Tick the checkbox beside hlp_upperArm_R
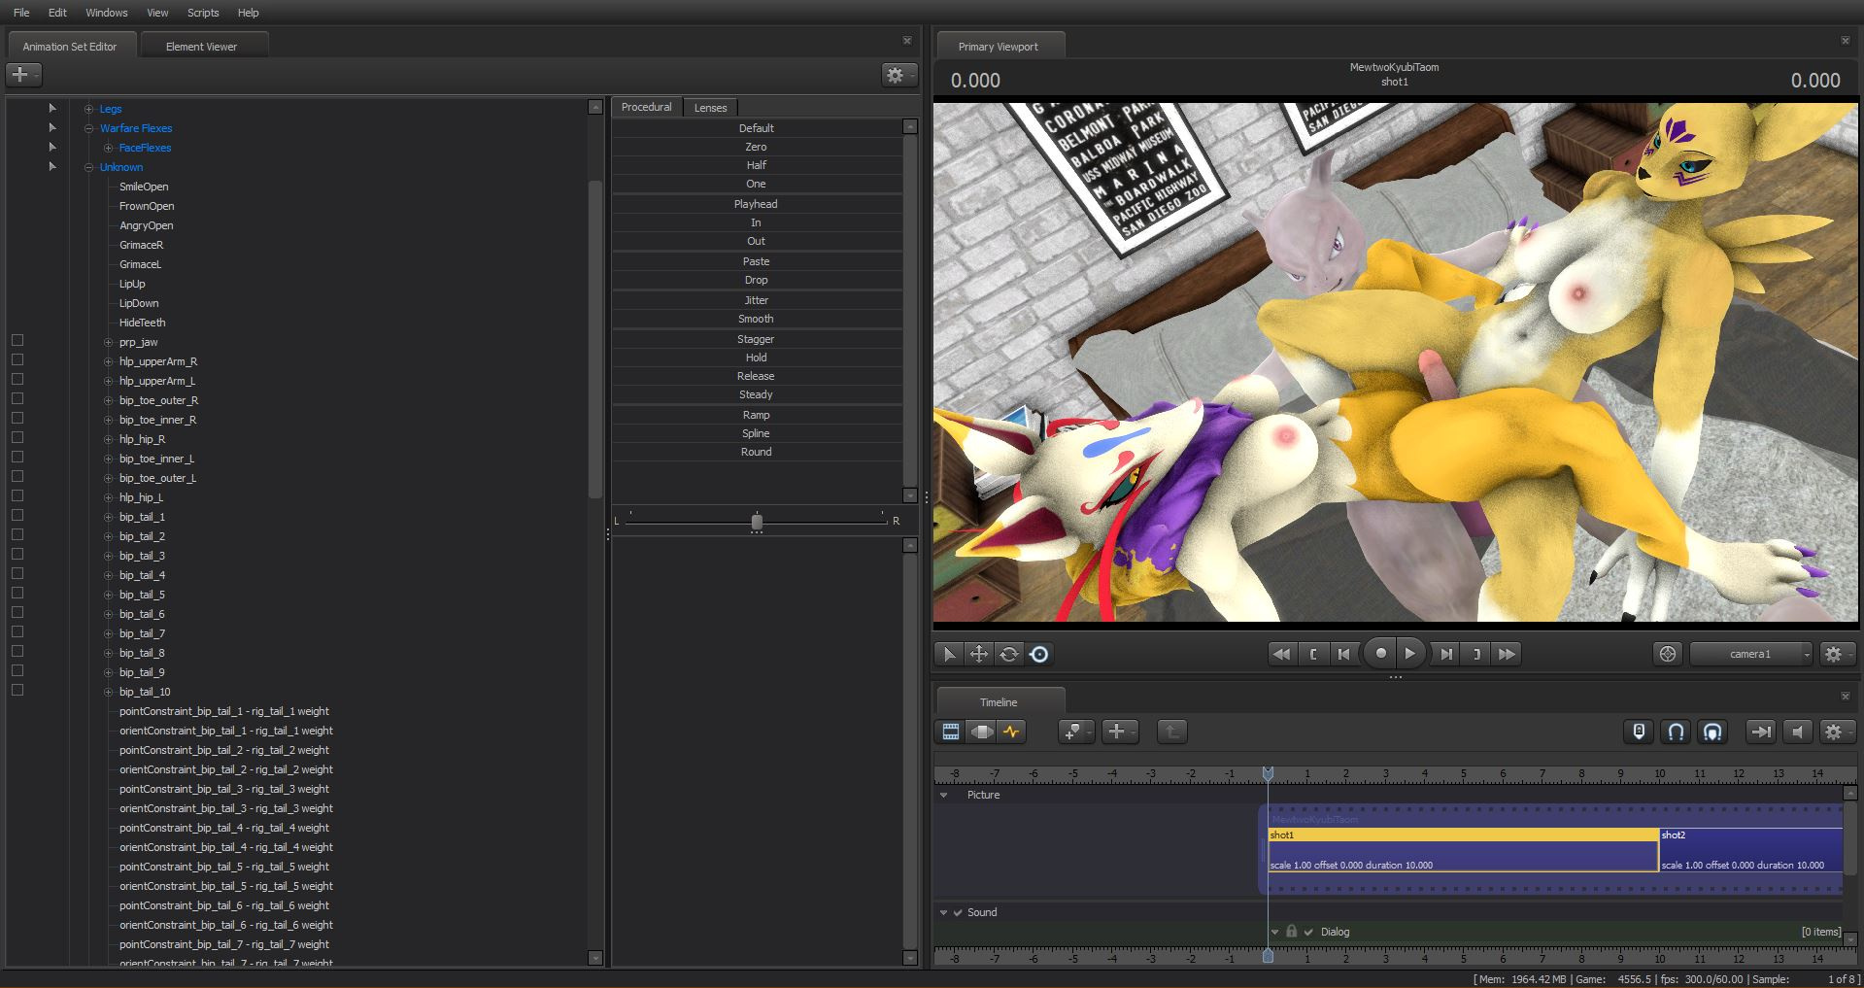This screenshot has height=988, width=1864. (x=17, y=360)
